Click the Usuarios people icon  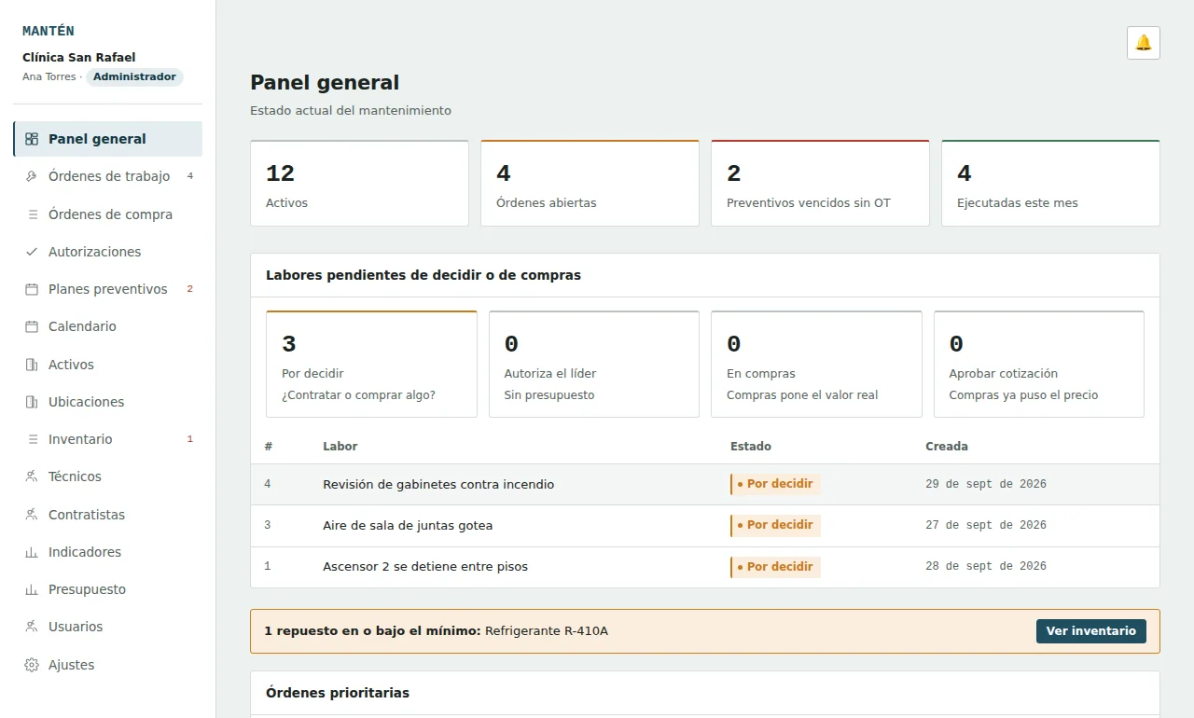tap(32, 627)
